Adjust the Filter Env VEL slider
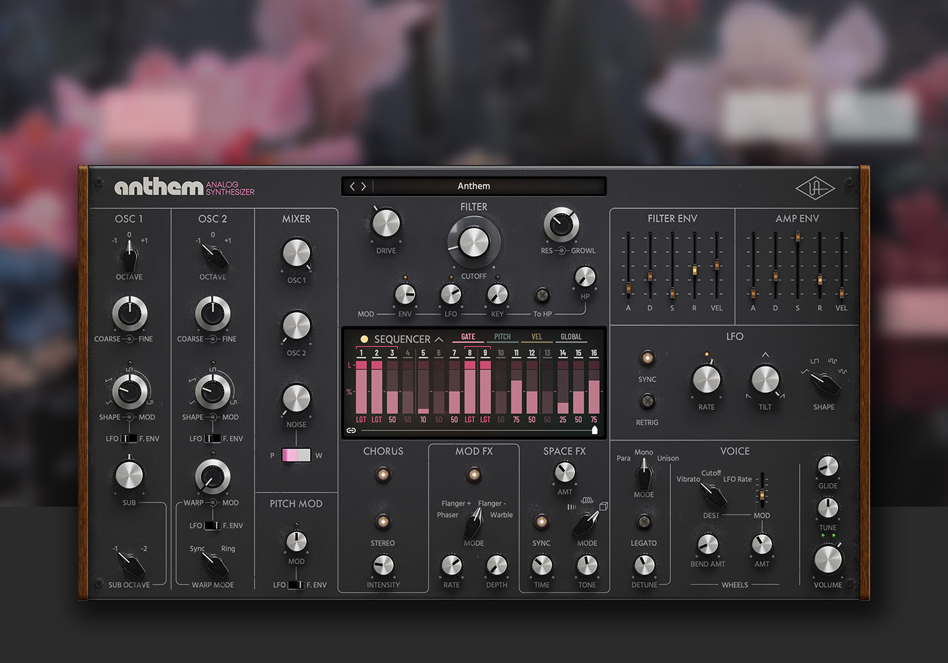 [x=716, y=265]
